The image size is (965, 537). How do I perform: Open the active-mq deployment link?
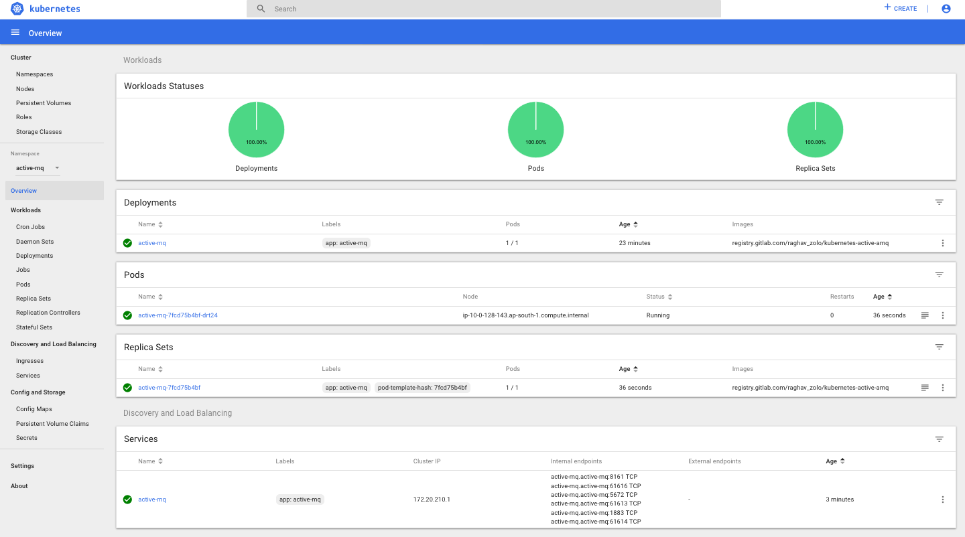click(x=152, y=243)
